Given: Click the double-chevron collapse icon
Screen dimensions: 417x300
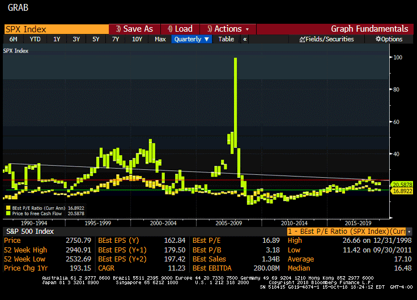Looking at the screenshot, I should 245,39.
